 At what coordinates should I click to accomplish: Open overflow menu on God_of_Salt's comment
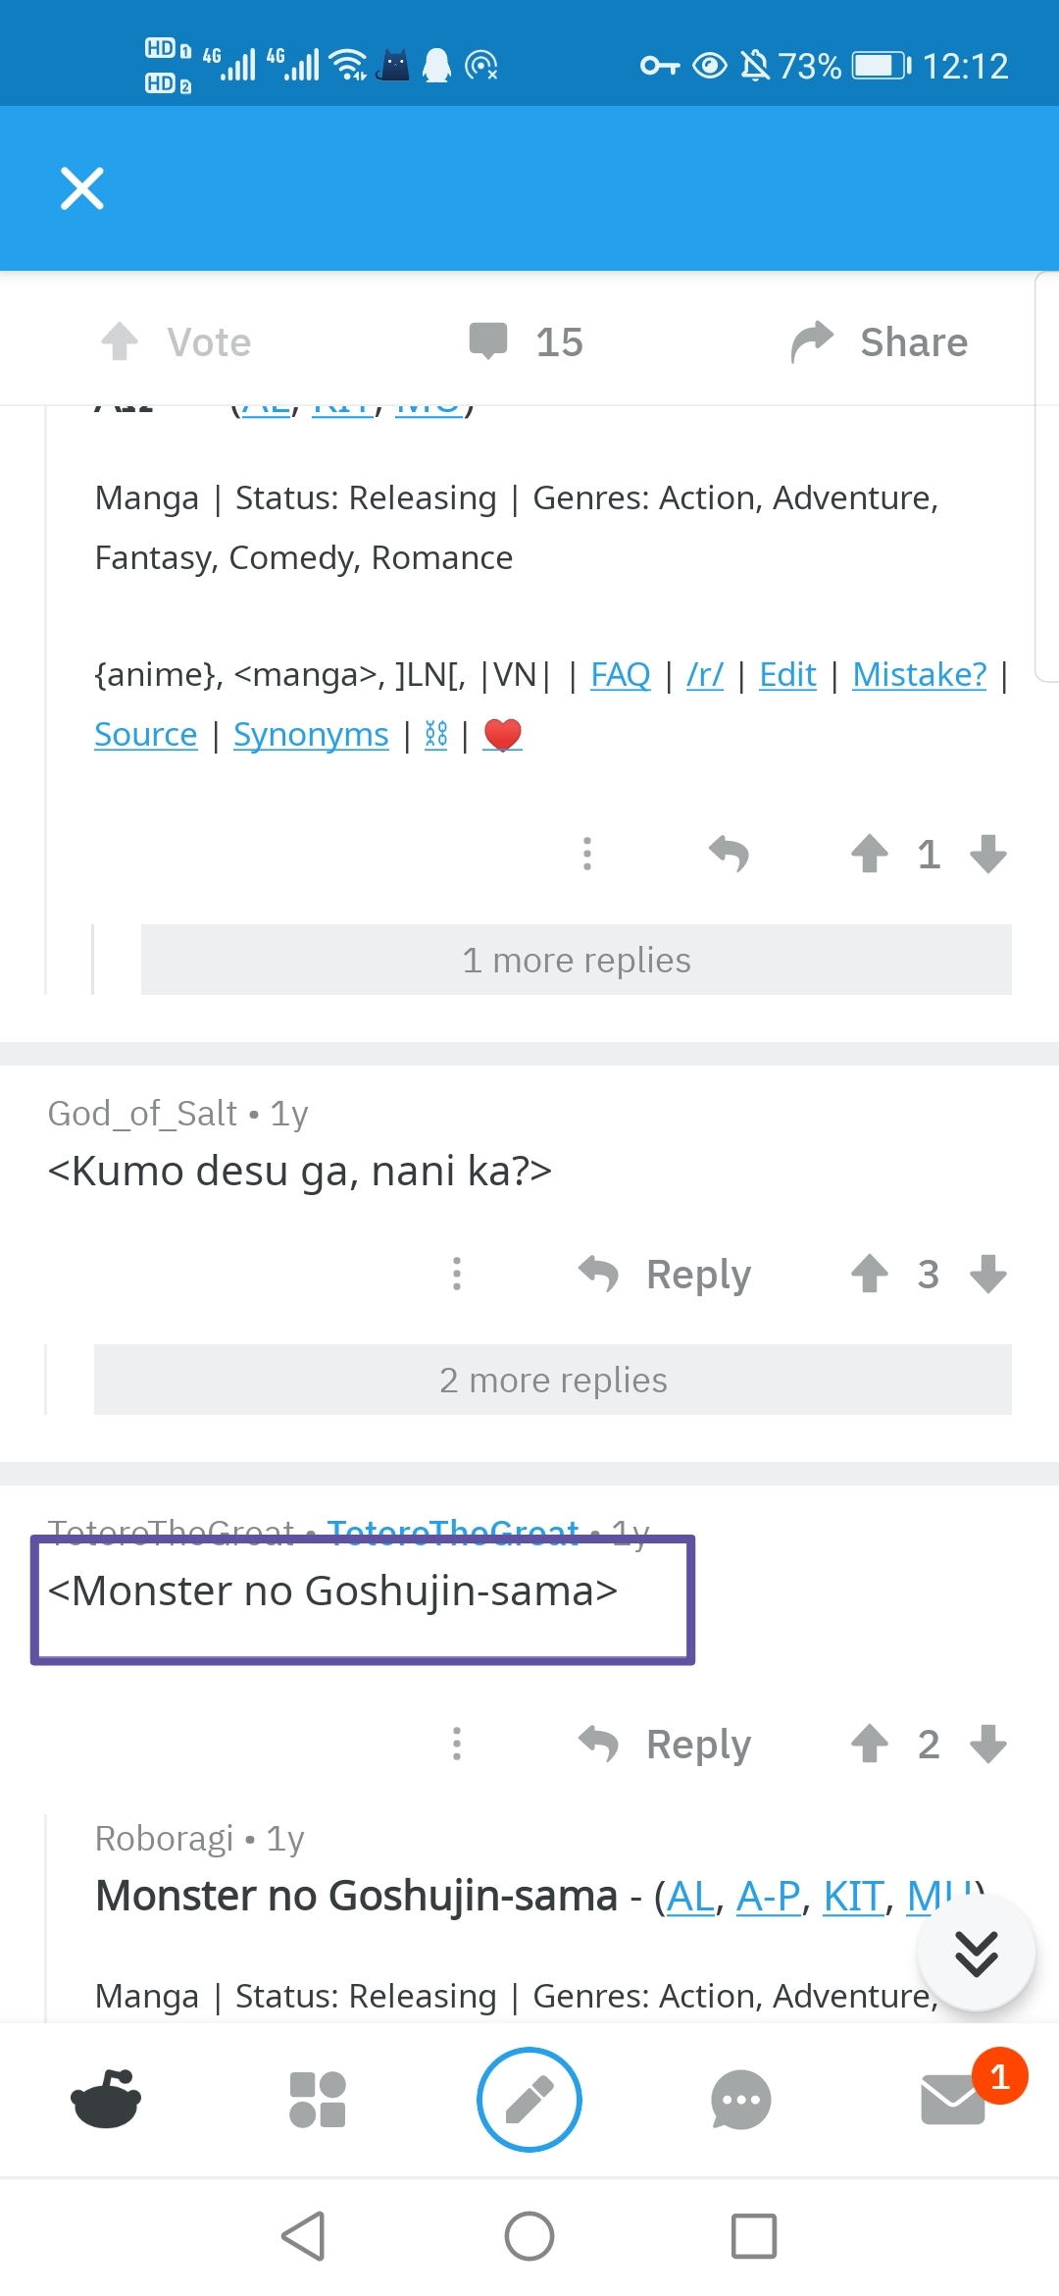(457, 1274)
